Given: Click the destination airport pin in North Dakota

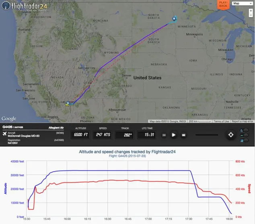Looking at the screenshot, I should (174, 19).
